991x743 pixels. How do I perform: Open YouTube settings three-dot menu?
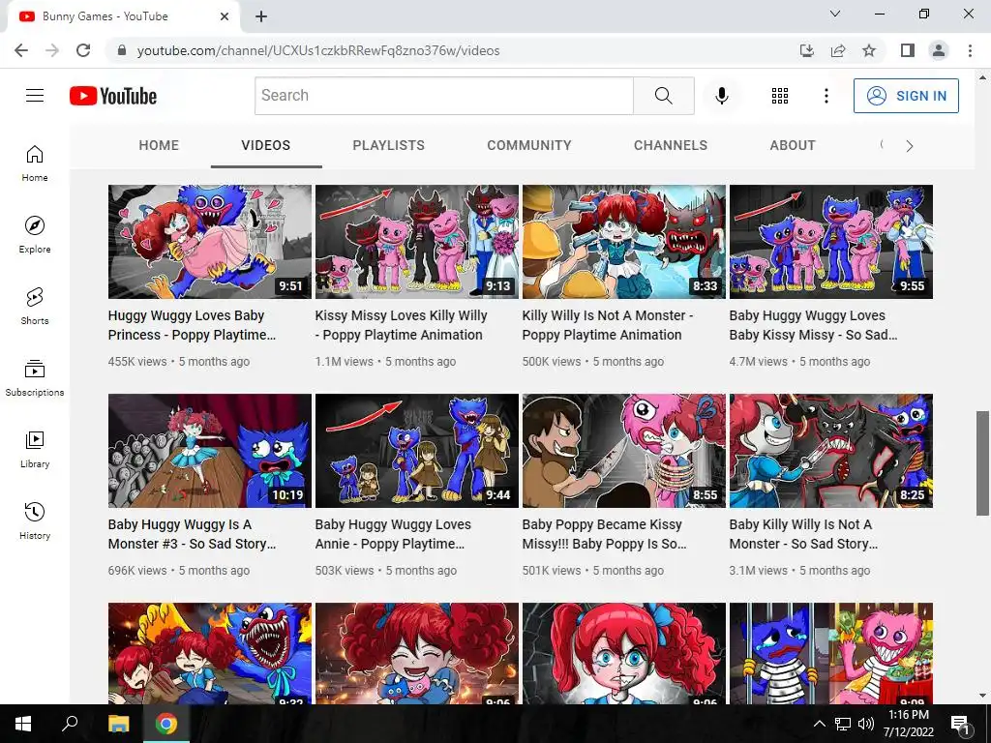[826, 96]
